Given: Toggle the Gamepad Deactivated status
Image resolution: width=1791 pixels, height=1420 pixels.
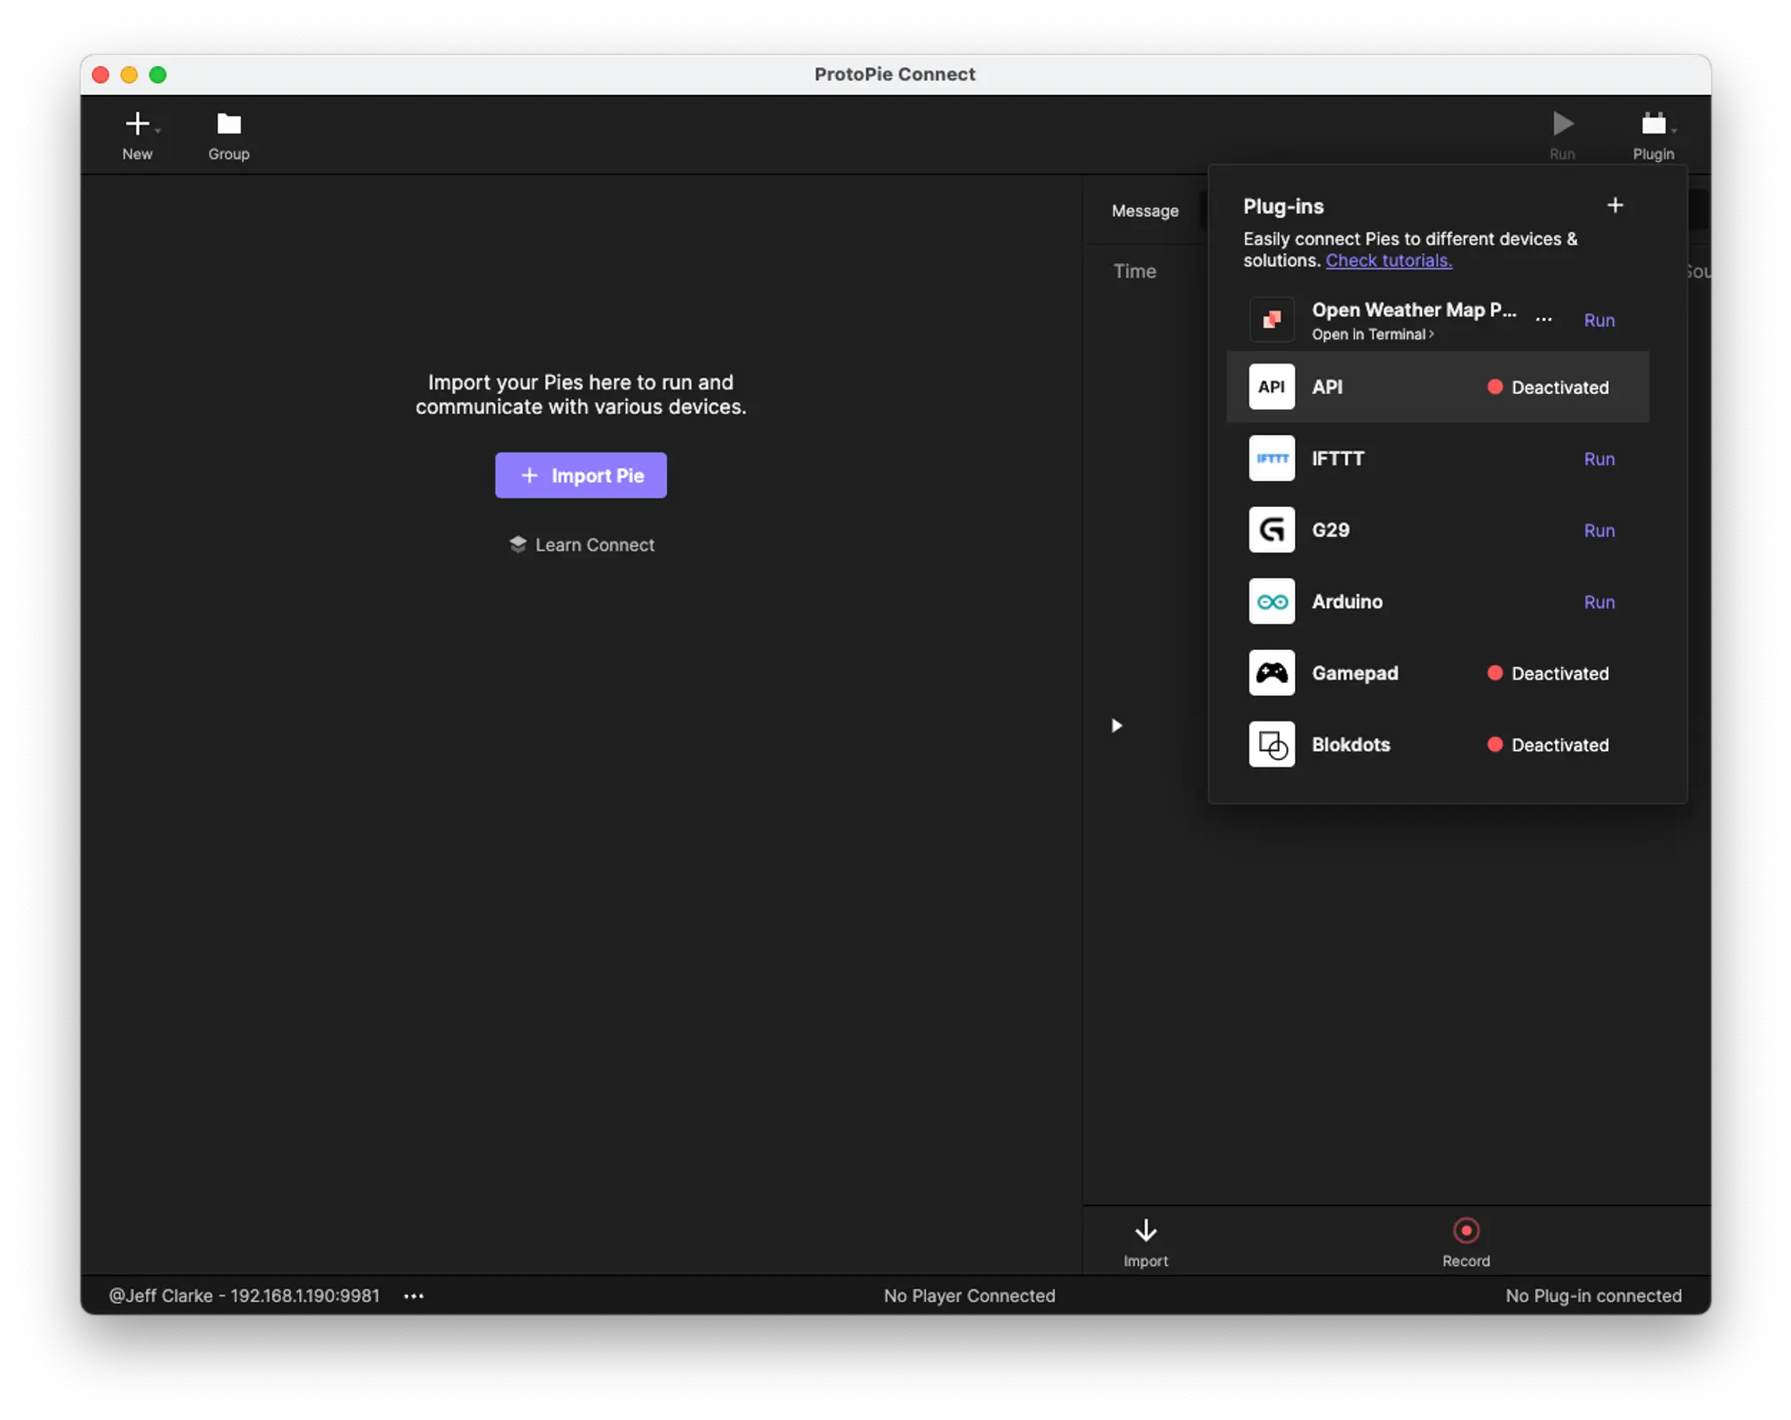Looking at the screenshot, I should (x=1548, y=673).
